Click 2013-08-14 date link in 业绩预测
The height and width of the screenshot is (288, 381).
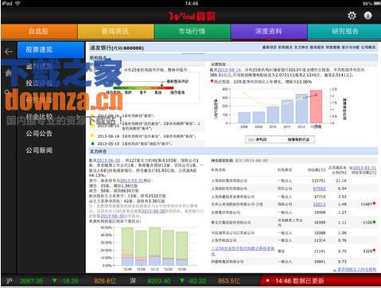(x=229, y=70)
